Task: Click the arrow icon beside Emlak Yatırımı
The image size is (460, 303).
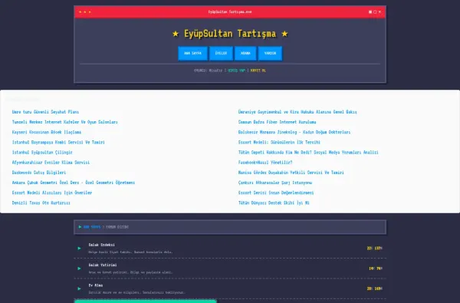Action: (79, 268)
